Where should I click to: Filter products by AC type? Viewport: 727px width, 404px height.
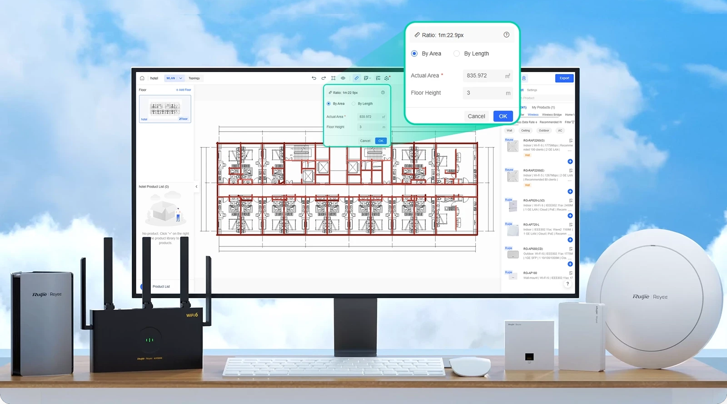coord(560,130)
